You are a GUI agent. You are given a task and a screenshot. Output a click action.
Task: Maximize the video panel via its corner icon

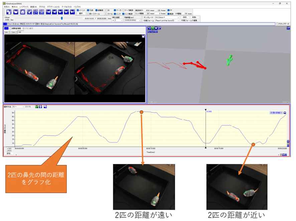point(143,36)
